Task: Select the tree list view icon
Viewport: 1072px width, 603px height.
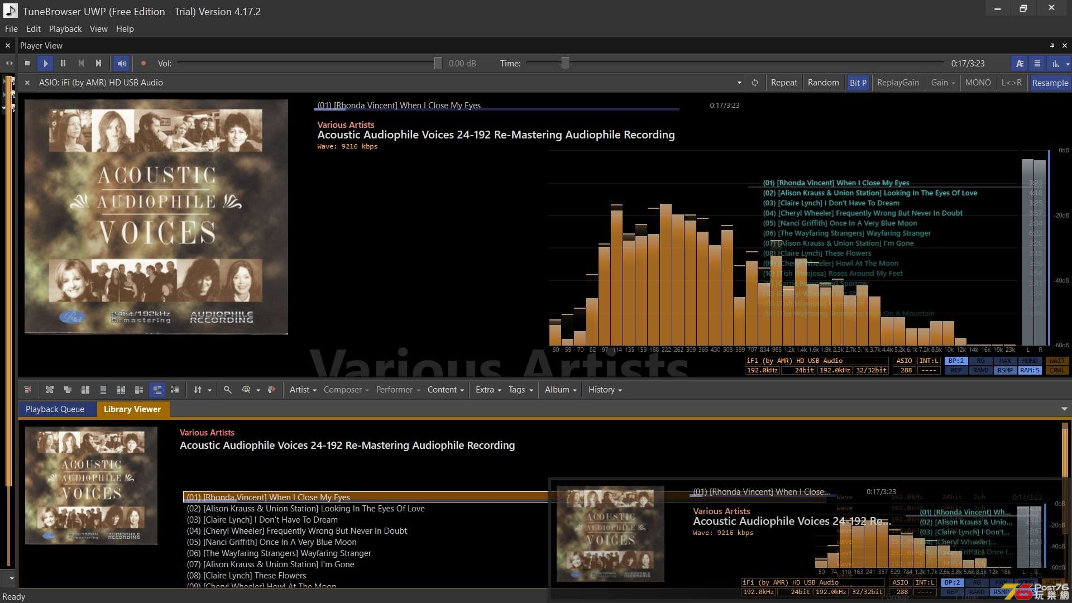Action: point(175,390)
